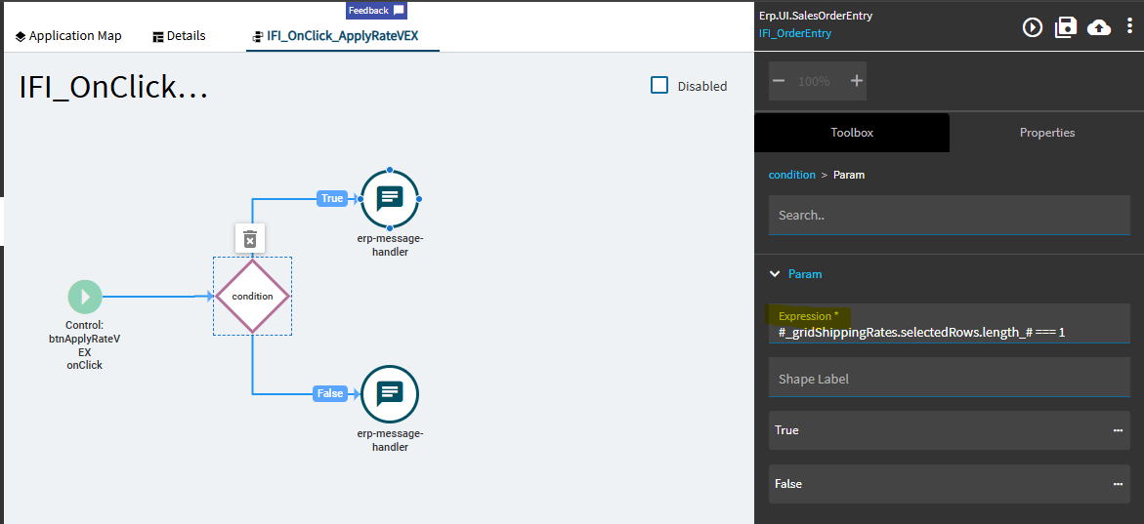The height and width of the screenshot is (524, 1144).
Task: Click the condition breadcrumb link
Action: (791, 175)
